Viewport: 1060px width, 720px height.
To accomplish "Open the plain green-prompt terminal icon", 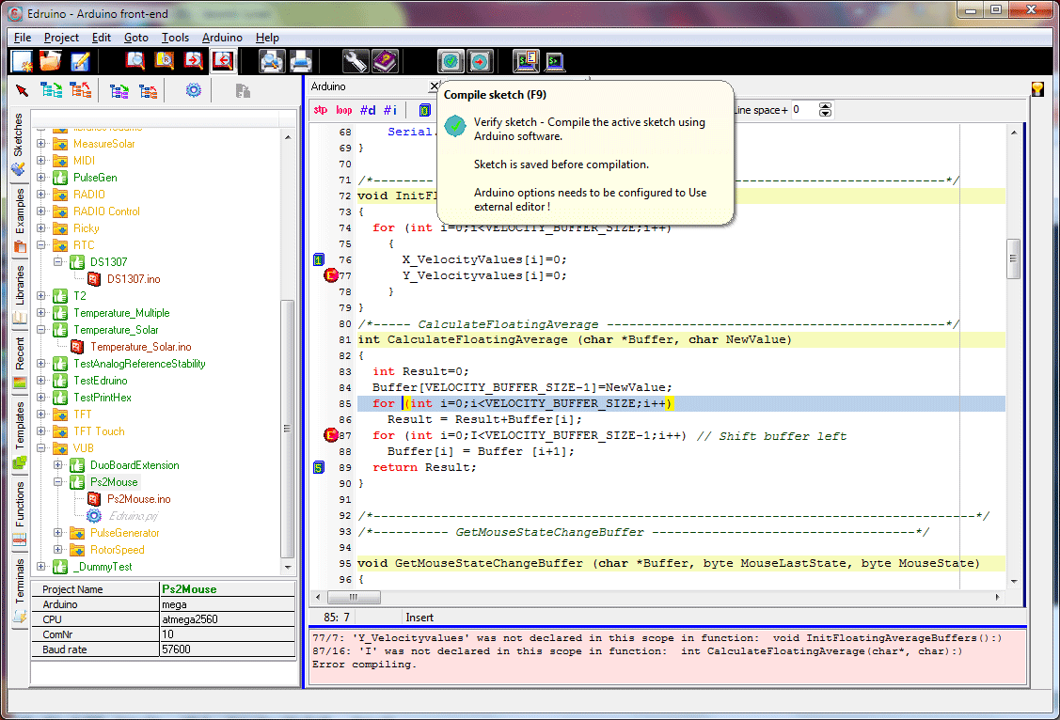I will pyautogui.click(x=555, y=61).
